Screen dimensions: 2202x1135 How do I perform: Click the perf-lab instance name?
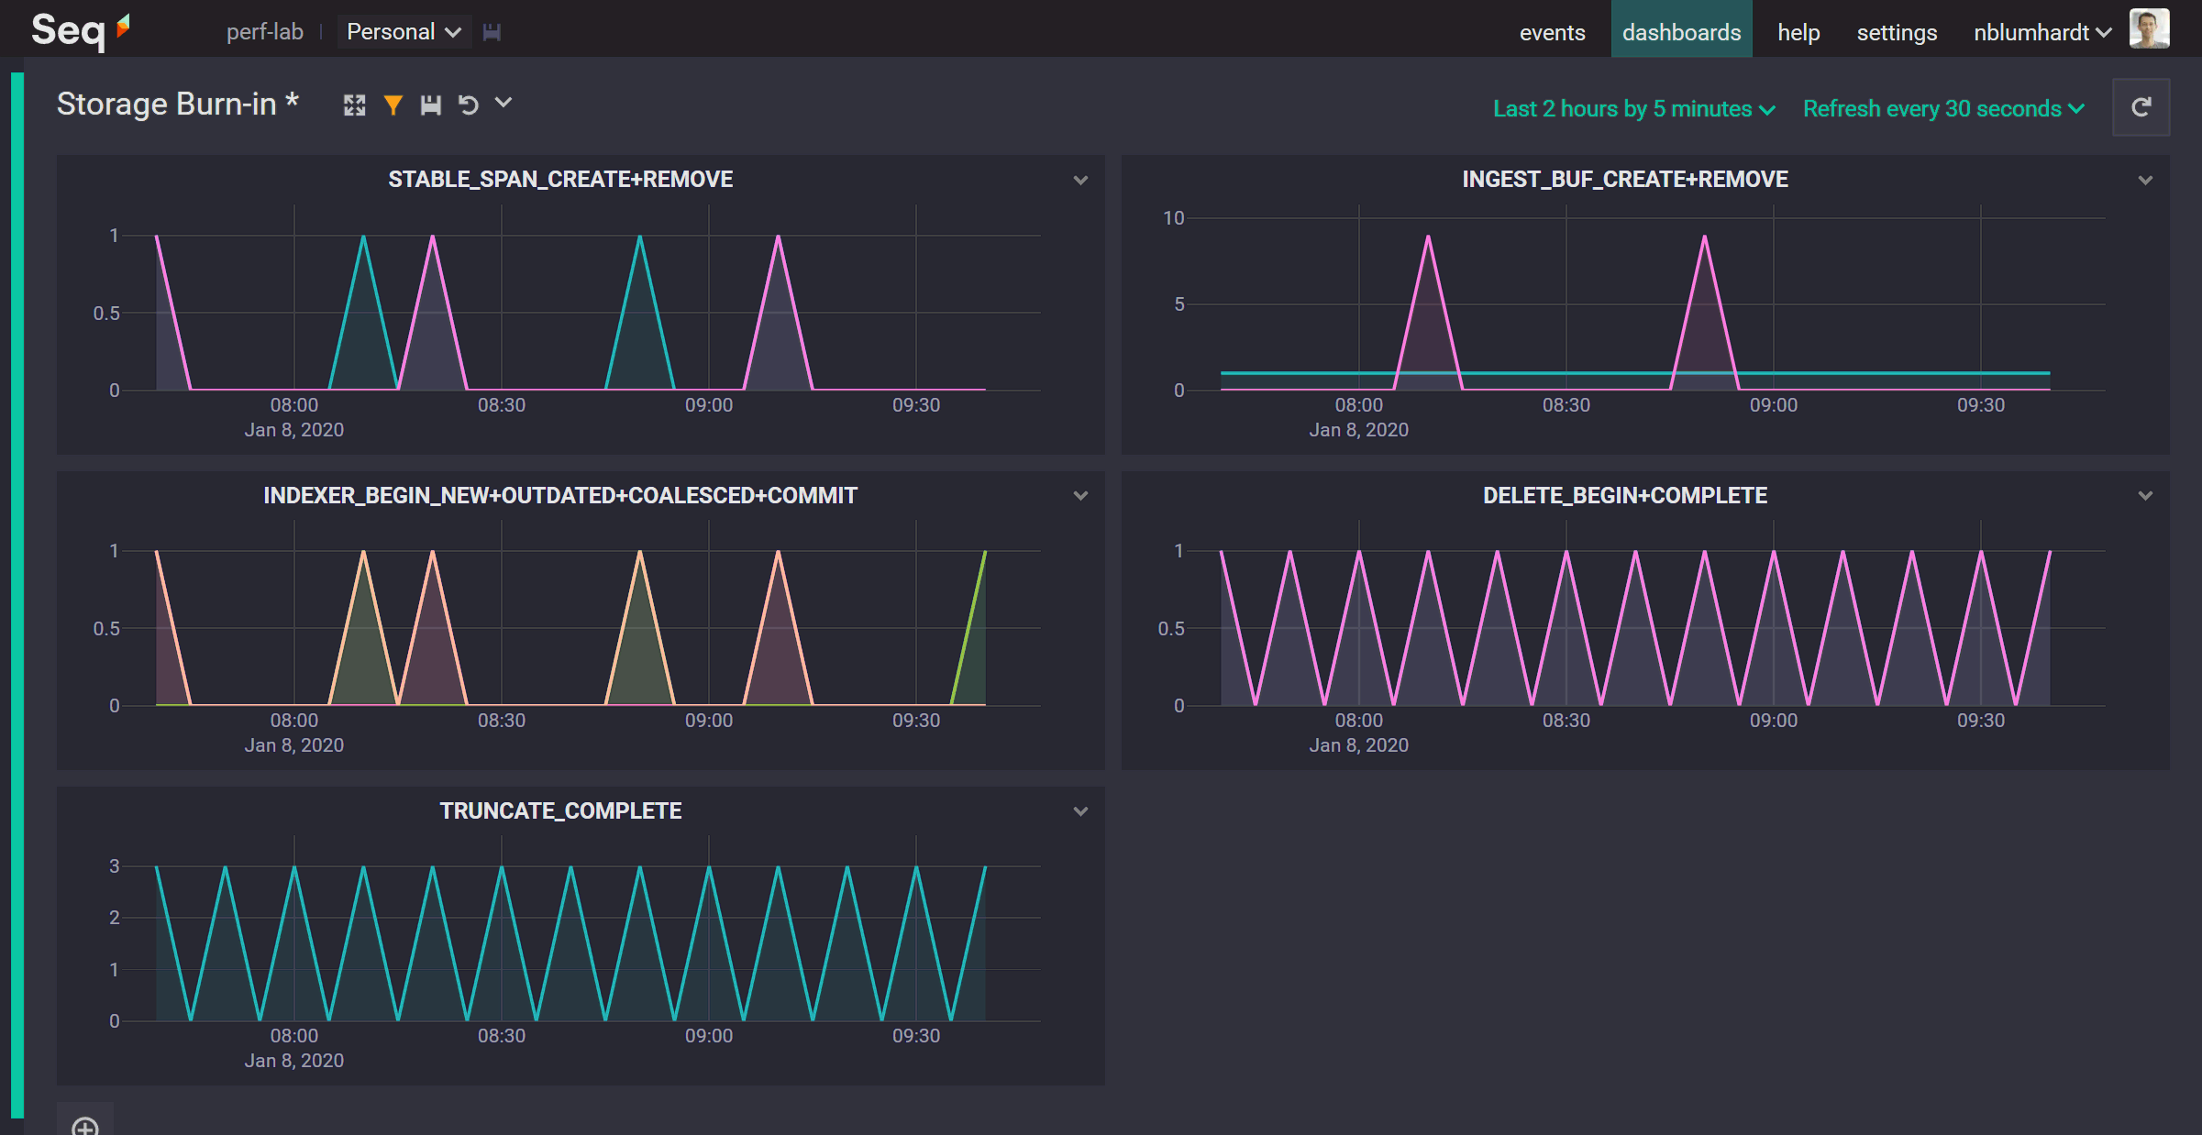[x=264, y=32]
